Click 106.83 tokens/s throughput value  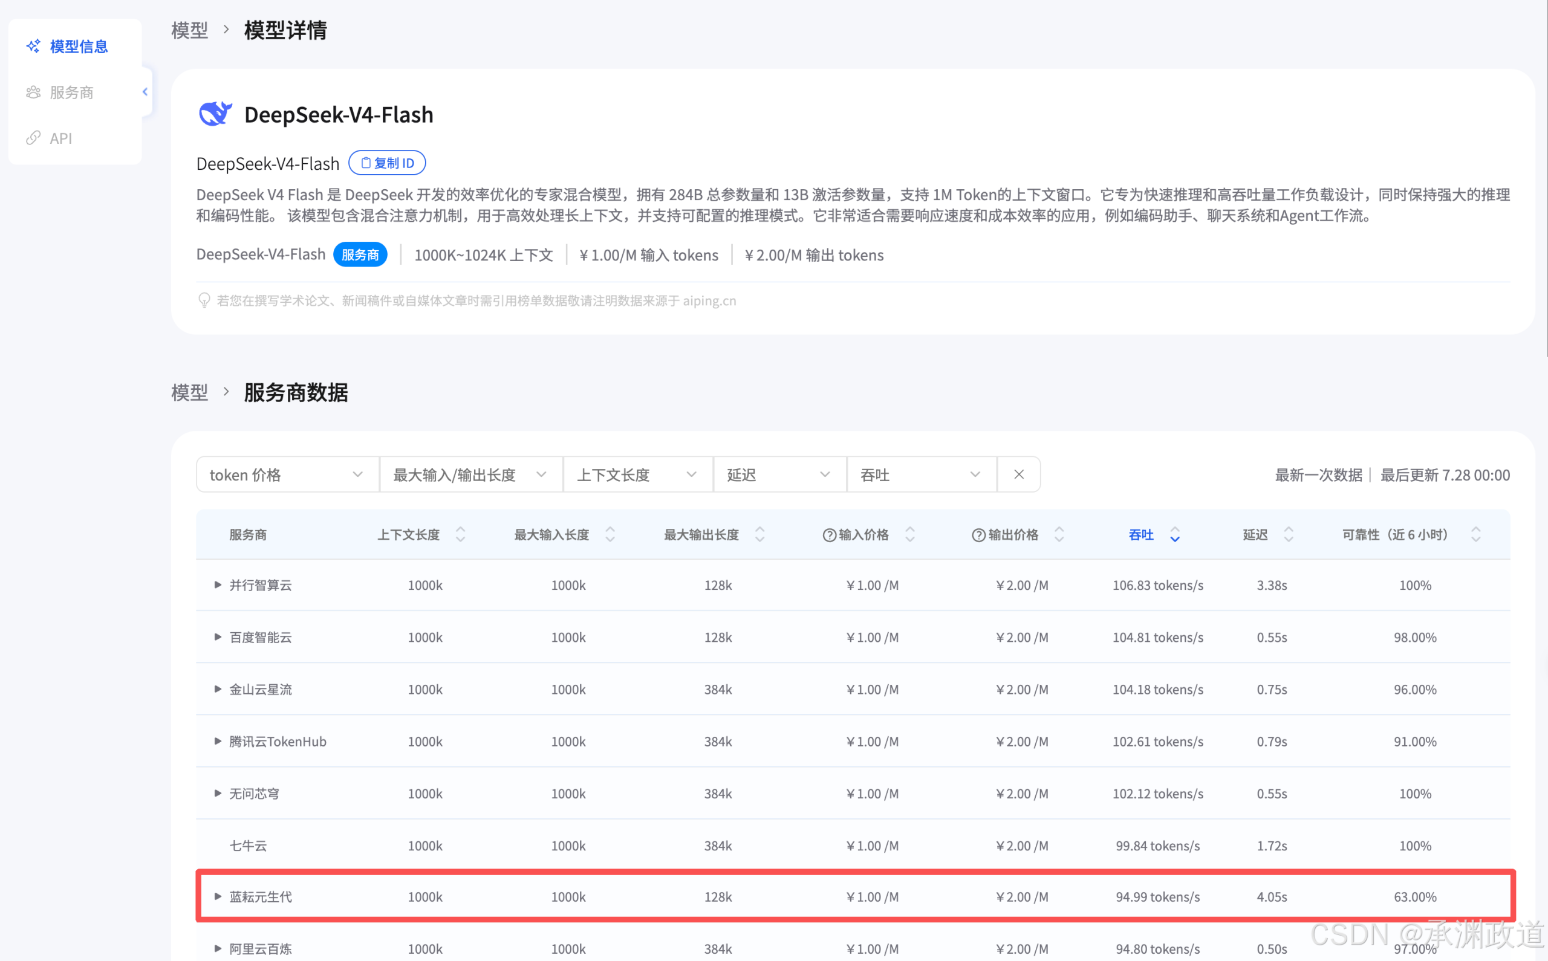(x=1157, y=586)
